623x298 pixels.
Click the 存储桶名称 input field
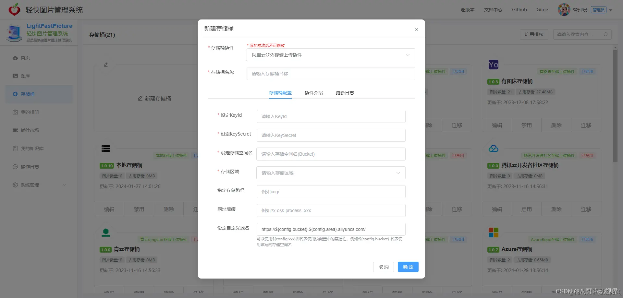pyautogui.click(x=331, y=74)
